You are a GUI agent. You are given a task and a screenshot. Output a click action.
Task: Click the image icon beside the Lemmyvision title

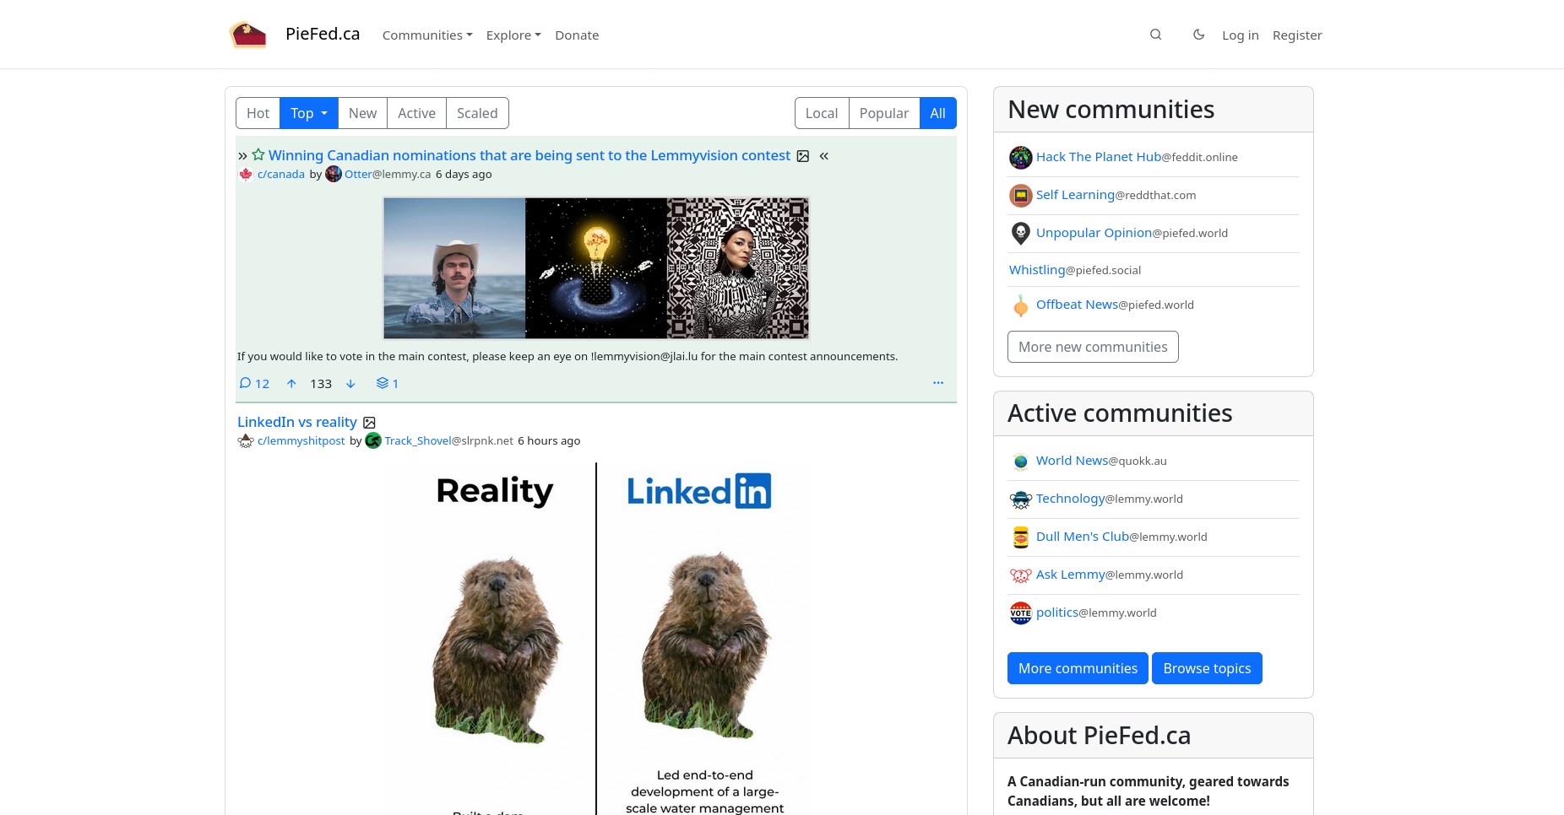[803, 156]
